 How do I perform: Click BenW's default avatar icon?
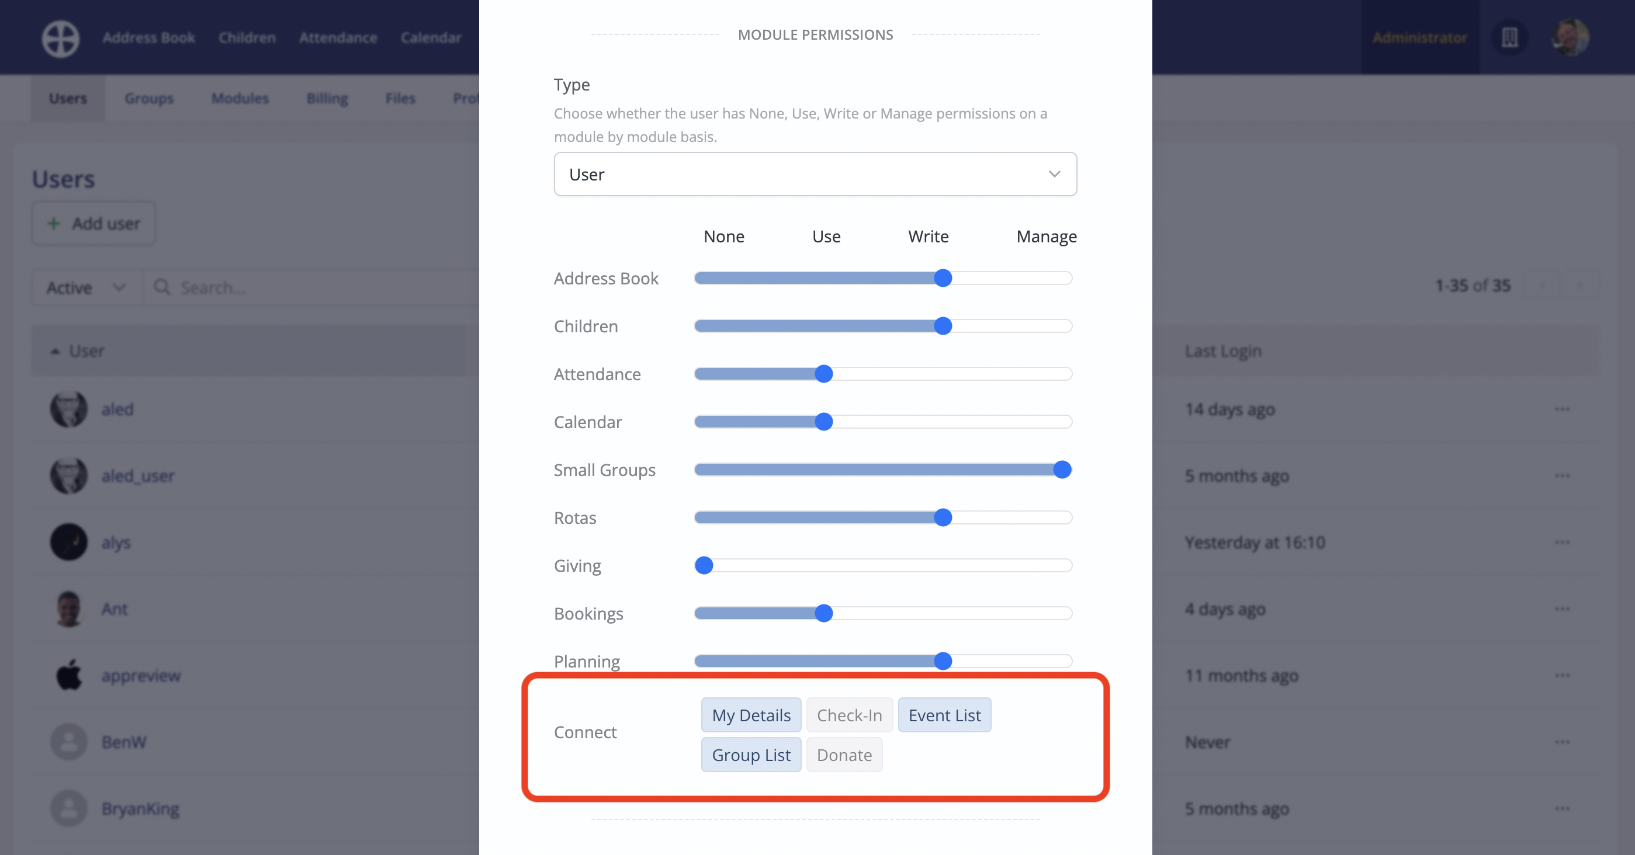(x=68, y=741)
